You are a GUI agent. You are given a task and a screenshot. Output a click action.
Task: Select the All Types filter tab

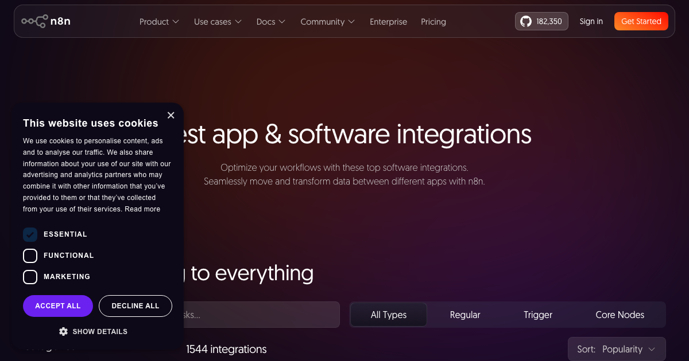[x=389, y=315]
